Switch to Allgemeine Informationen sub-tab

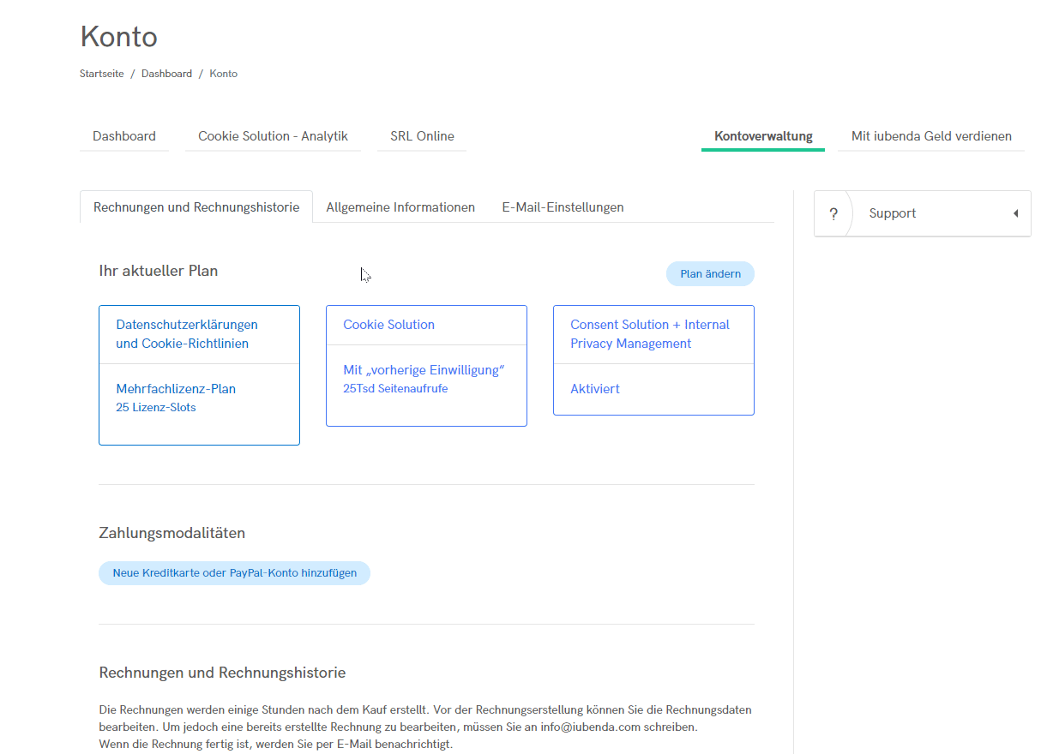click(400, 207)
